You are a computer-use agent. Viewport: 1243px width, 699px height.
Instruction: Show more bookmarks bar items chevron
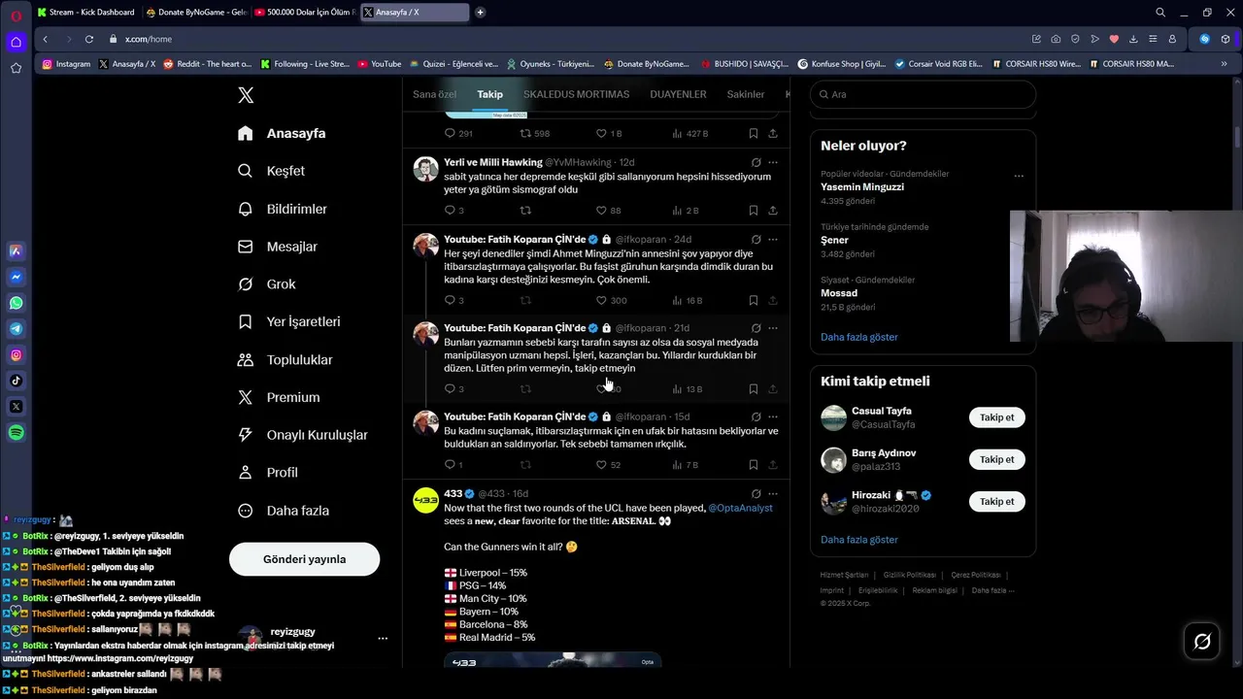1224,64
